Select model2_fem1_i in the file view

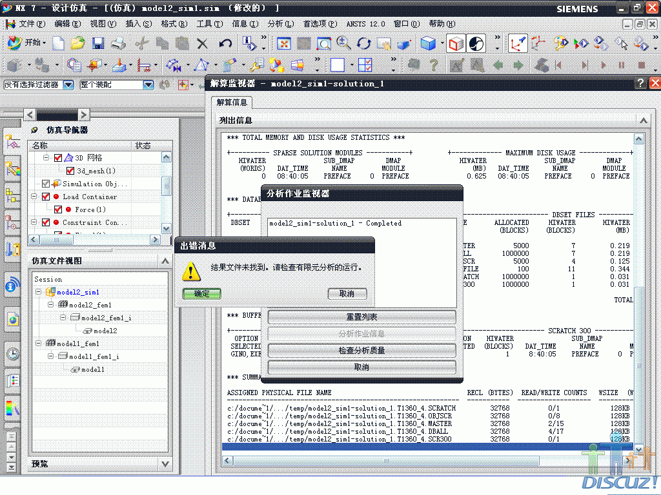point(106,318)
